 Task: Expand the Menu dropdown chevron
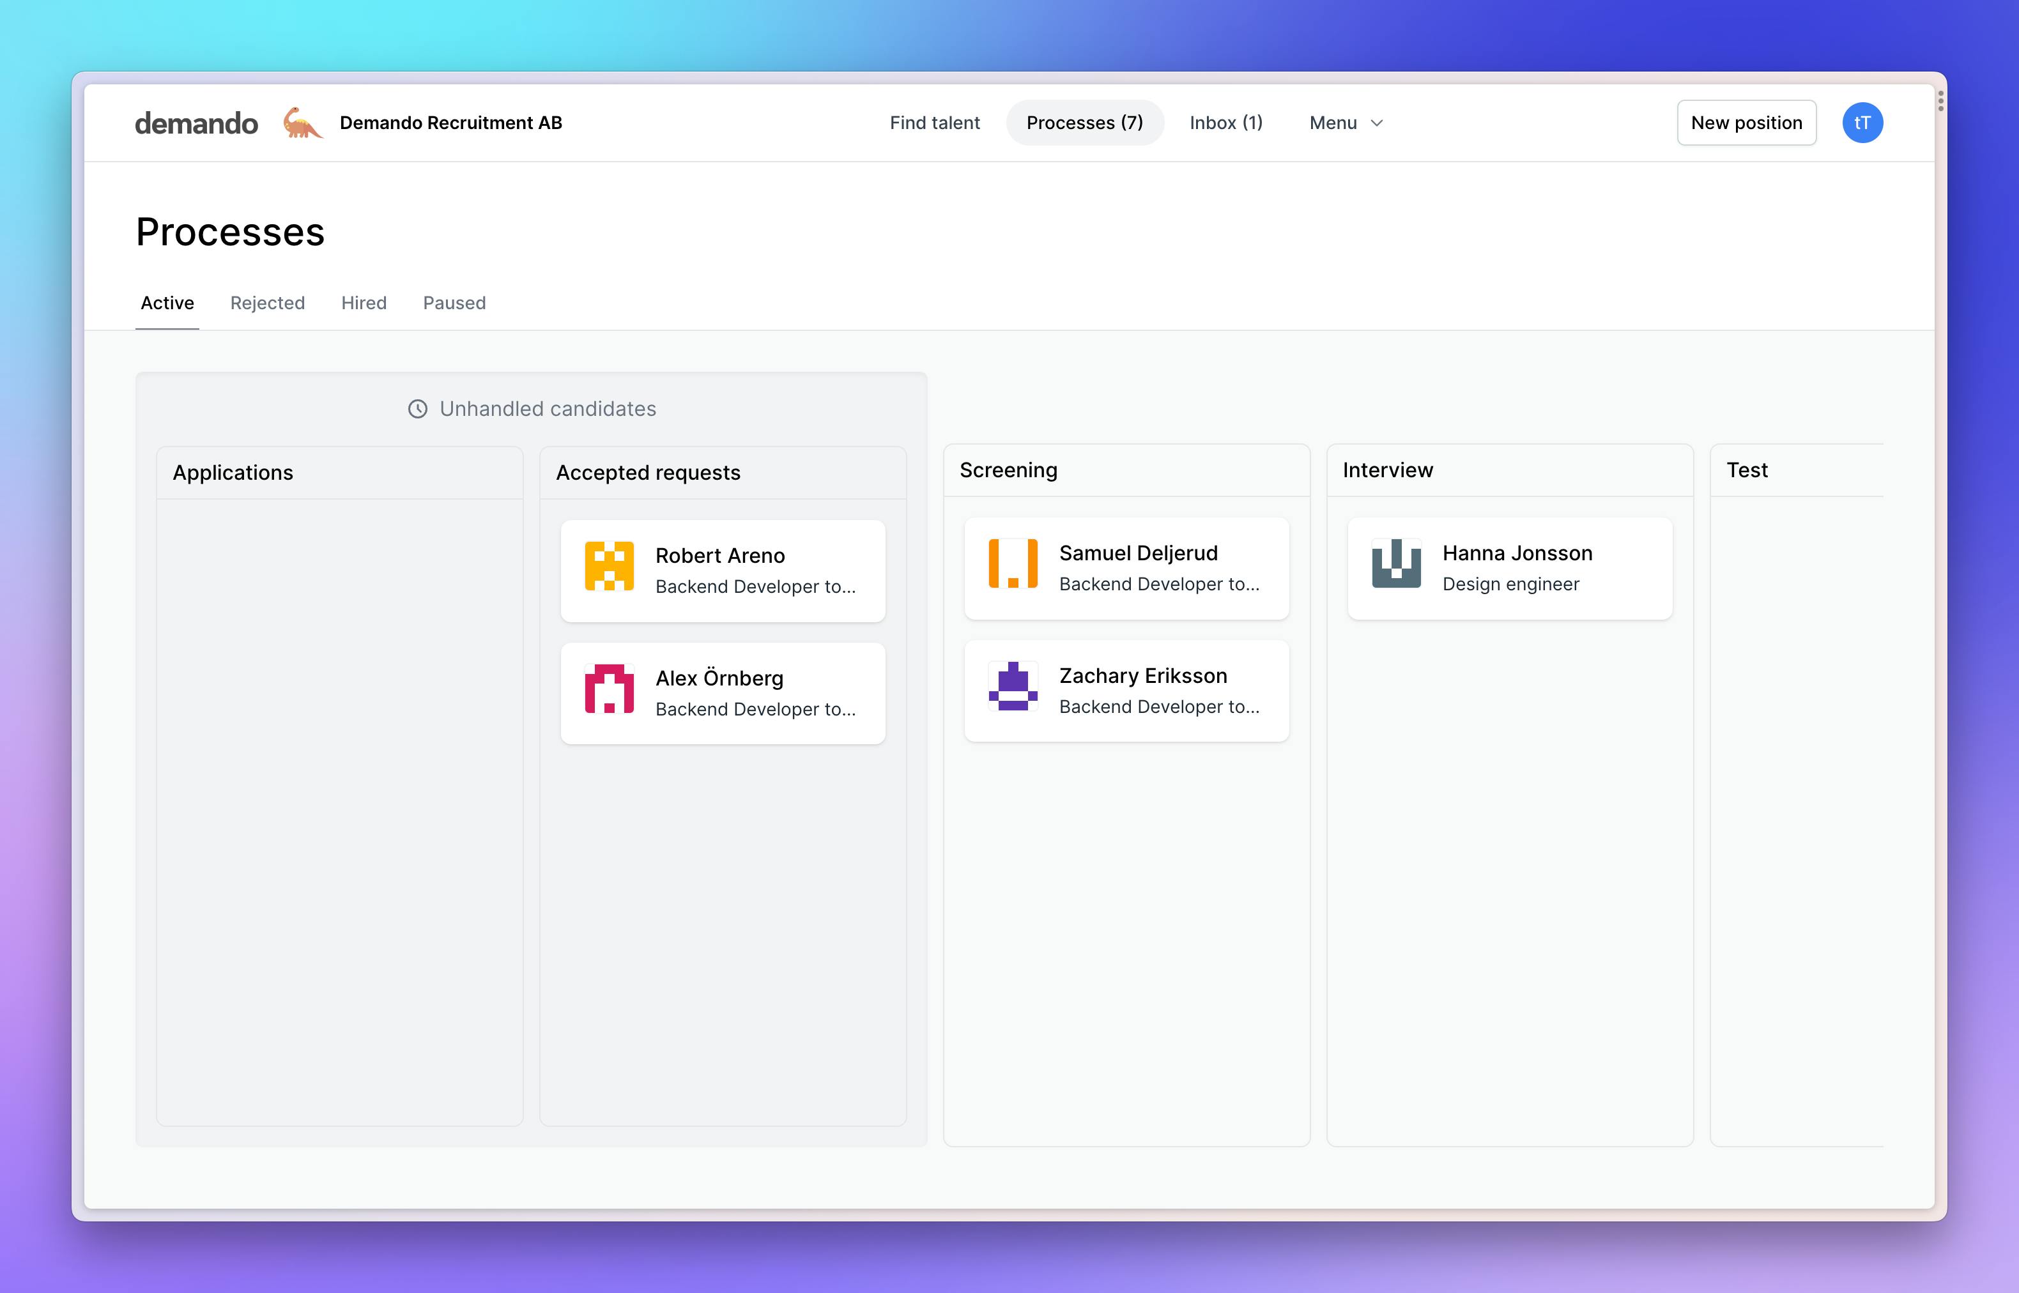pos(1377,123)
